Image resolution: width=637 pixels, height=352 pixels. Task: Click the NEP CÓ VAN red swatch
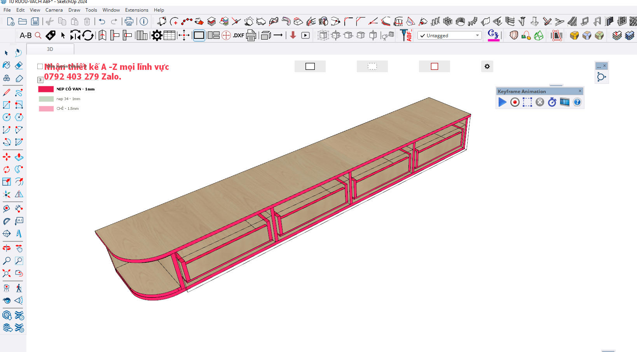pyautogui.click(x=46, y=89)
